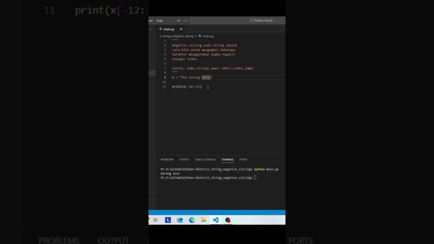Select the TERMINAL panel tab
The image size is (434, 244).
pyautogui.click(x=227, y=160)
